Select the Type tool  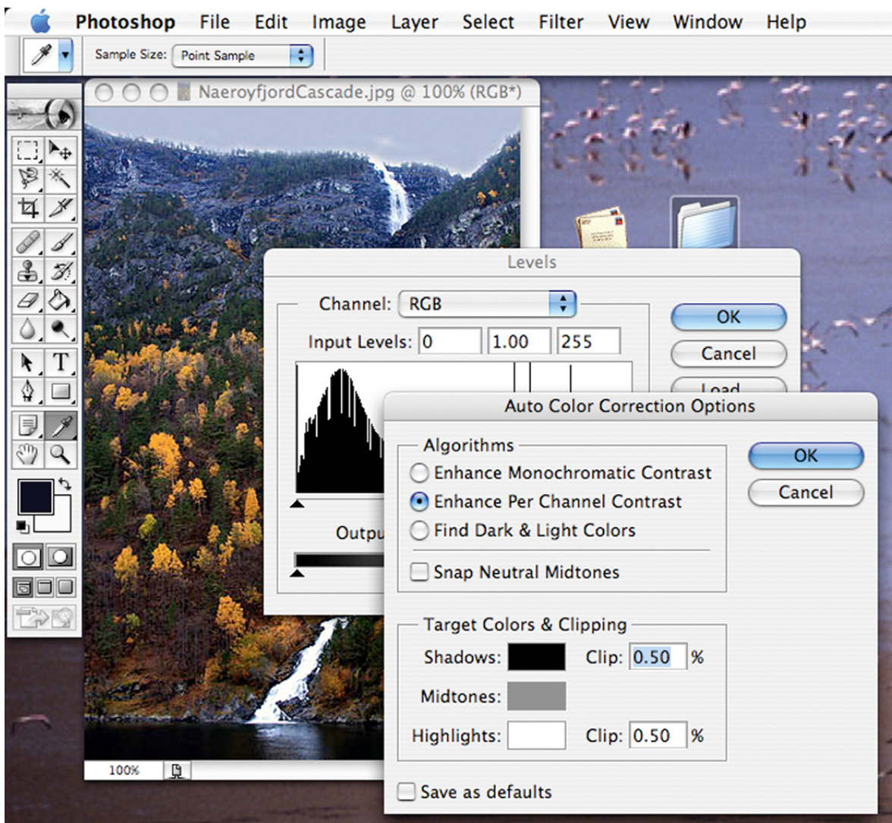coord(60,362)
